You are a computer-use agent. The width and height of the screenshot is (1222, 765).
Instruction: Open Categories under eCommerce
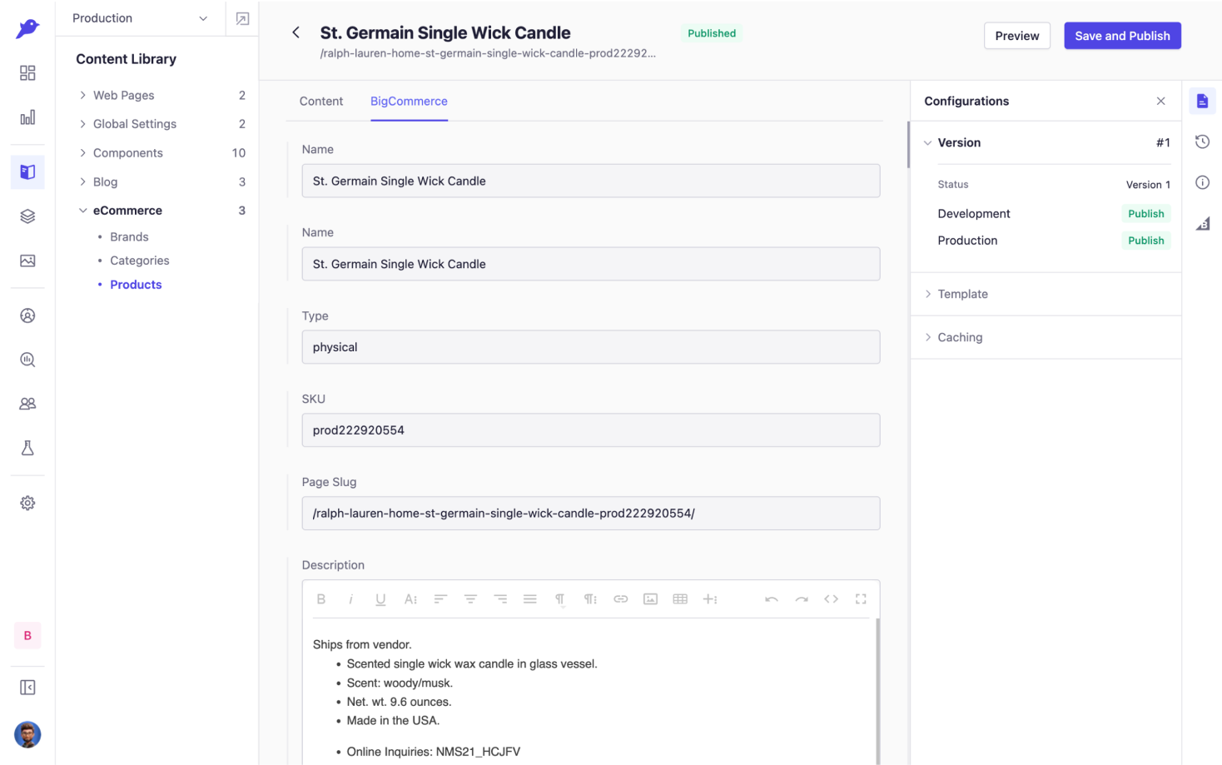(140, 261)
